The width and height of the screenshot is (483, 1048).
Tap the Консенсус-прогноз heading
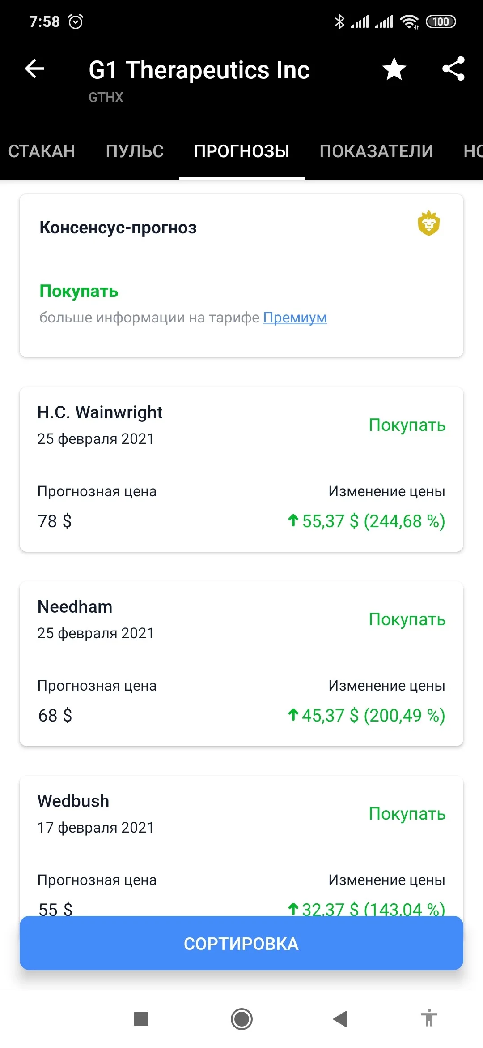(x=118, y=228)
